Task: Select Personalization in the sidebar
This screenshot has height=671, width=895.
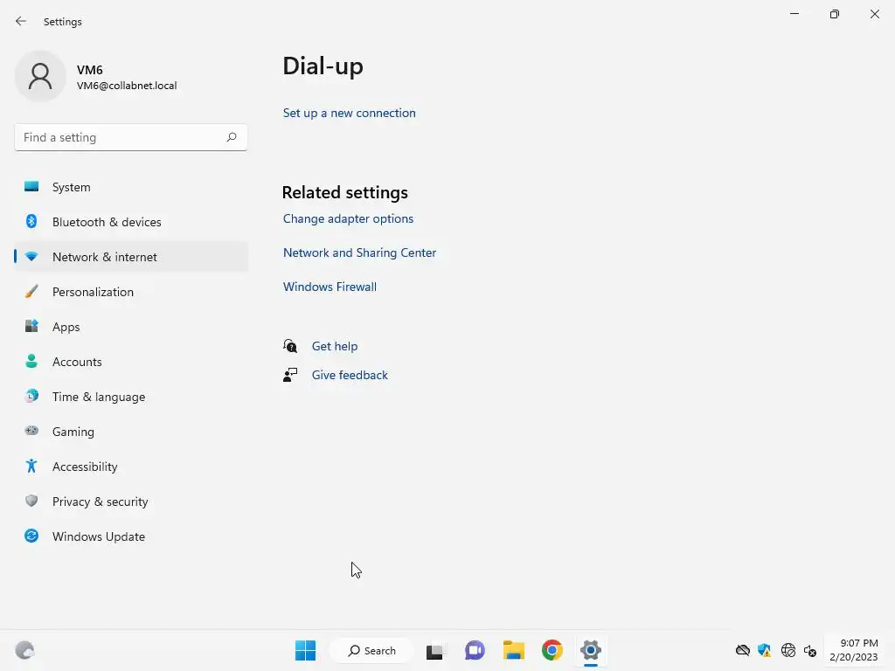Action: point(131,292)
